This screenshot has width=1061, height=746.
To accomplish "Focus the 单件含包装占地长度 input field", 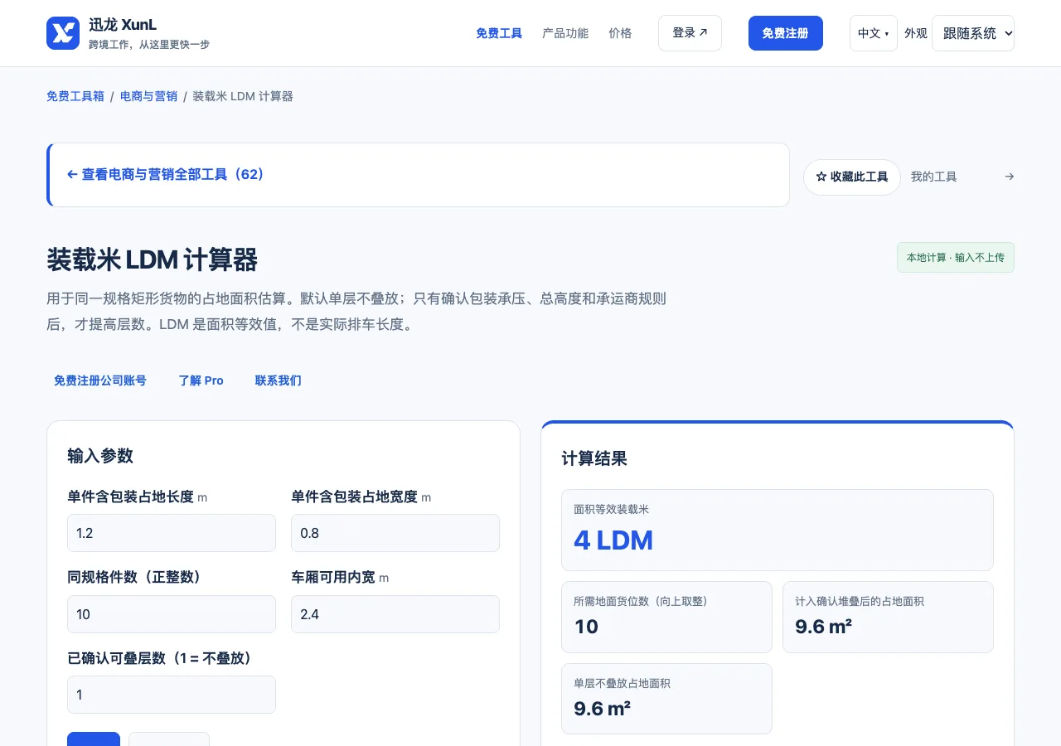I will 172,533.
